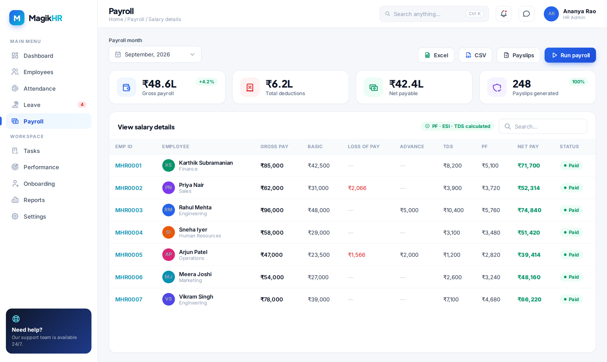Screen dimensions: 607x362
Task: Click the total deductions receipt icon
Action: [250, 87]
